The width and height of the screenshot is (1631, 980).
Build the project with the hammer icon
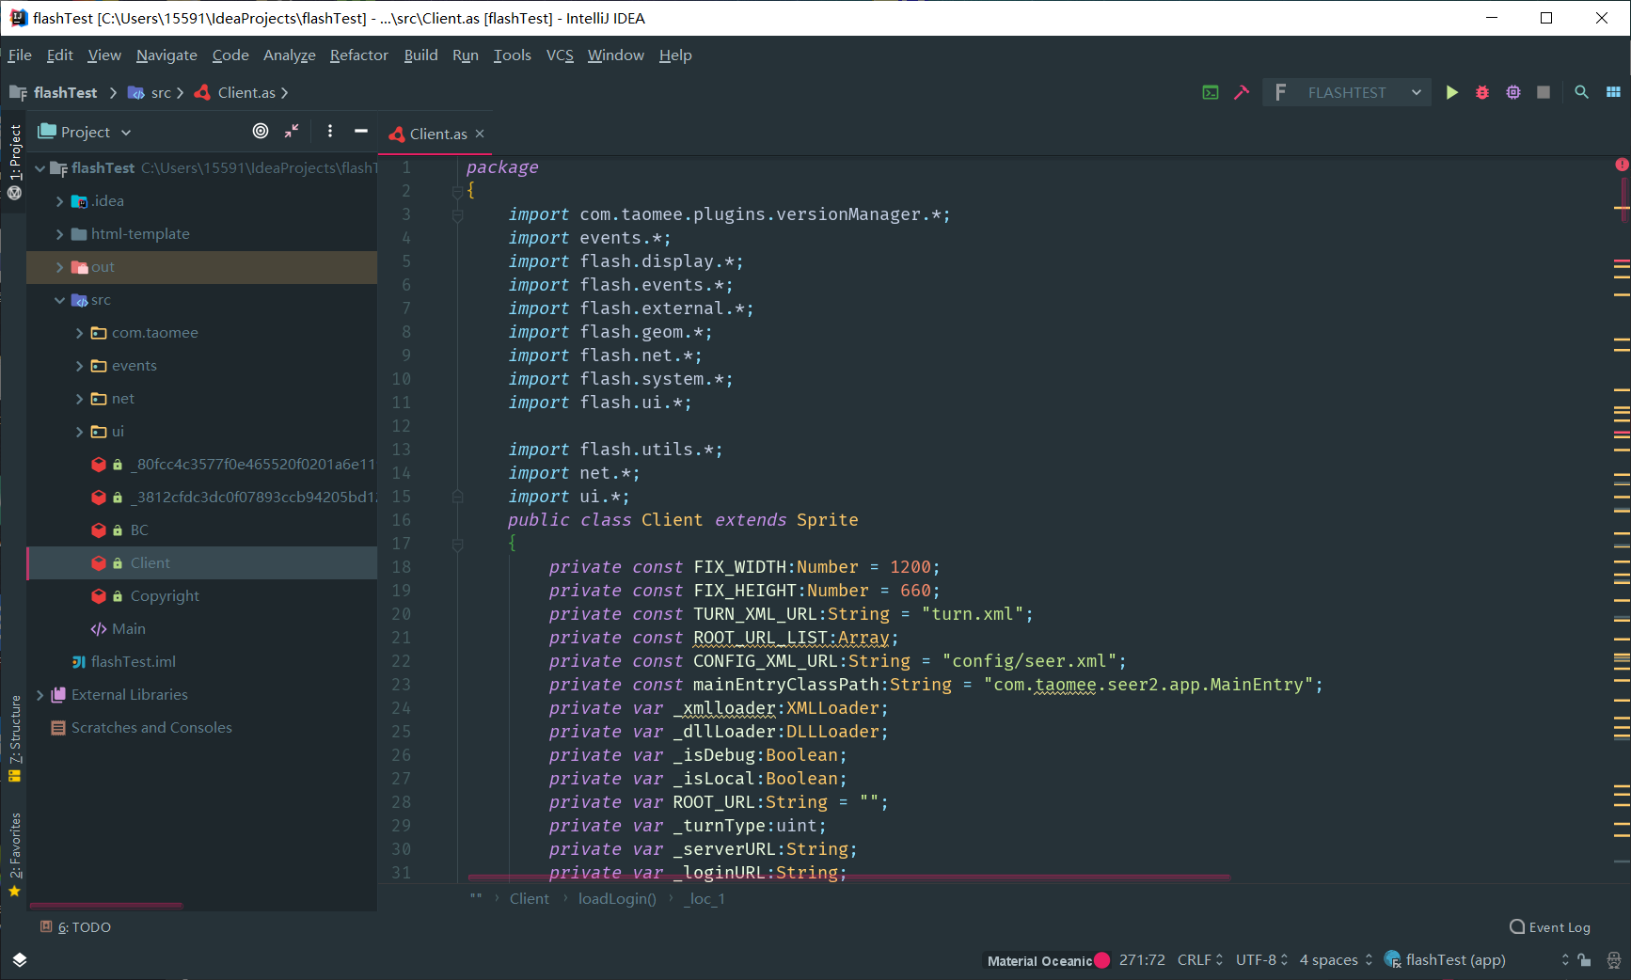pyautogui.click(x=1242, y=92)
